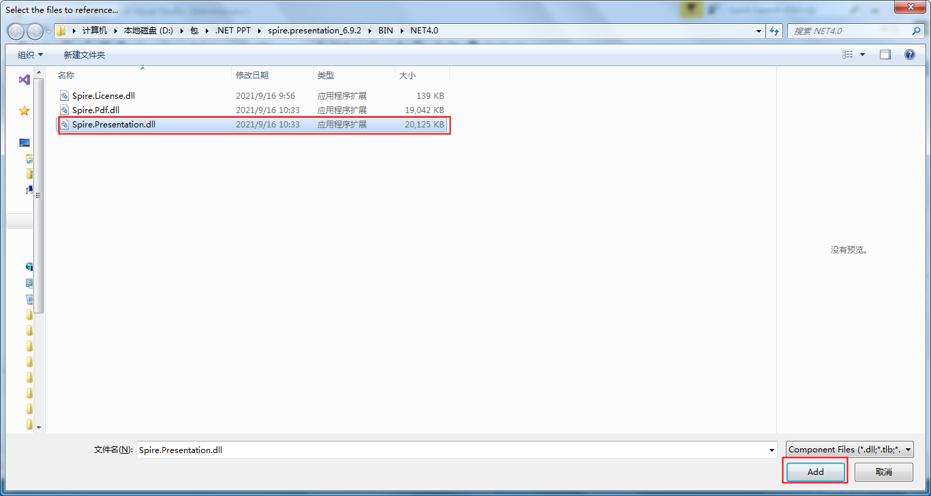931x496 pixels.
Task: Click the 19,042 KB size cell
Action: pos(424,110)
